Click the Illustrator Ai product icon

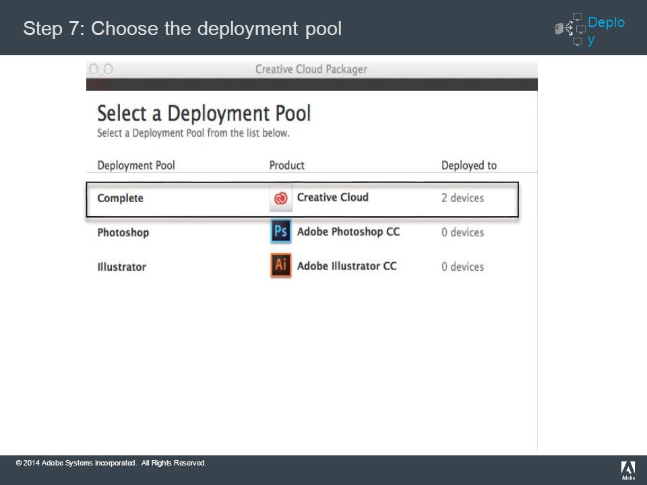point(281,265)
